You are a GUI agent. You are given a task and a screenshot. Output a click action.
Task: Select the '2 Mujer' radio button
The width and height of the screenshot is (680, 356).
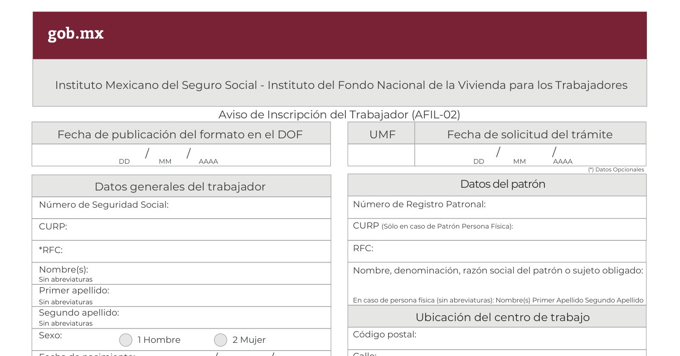[x=220, y=340]
